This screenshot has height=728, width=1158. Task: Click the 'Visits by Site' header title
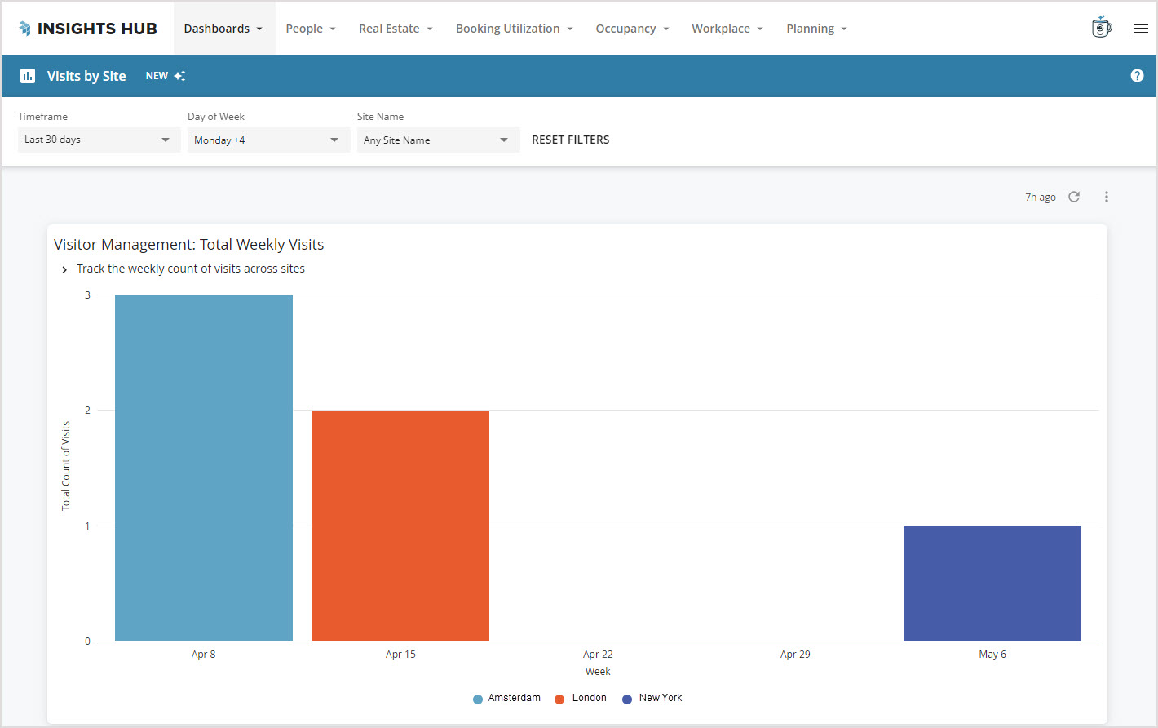(86, 76)
